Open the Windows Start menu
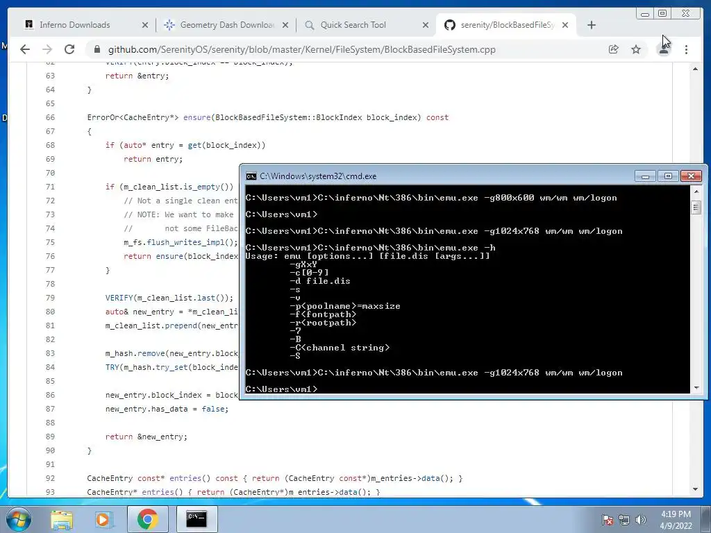 (18, 519)
